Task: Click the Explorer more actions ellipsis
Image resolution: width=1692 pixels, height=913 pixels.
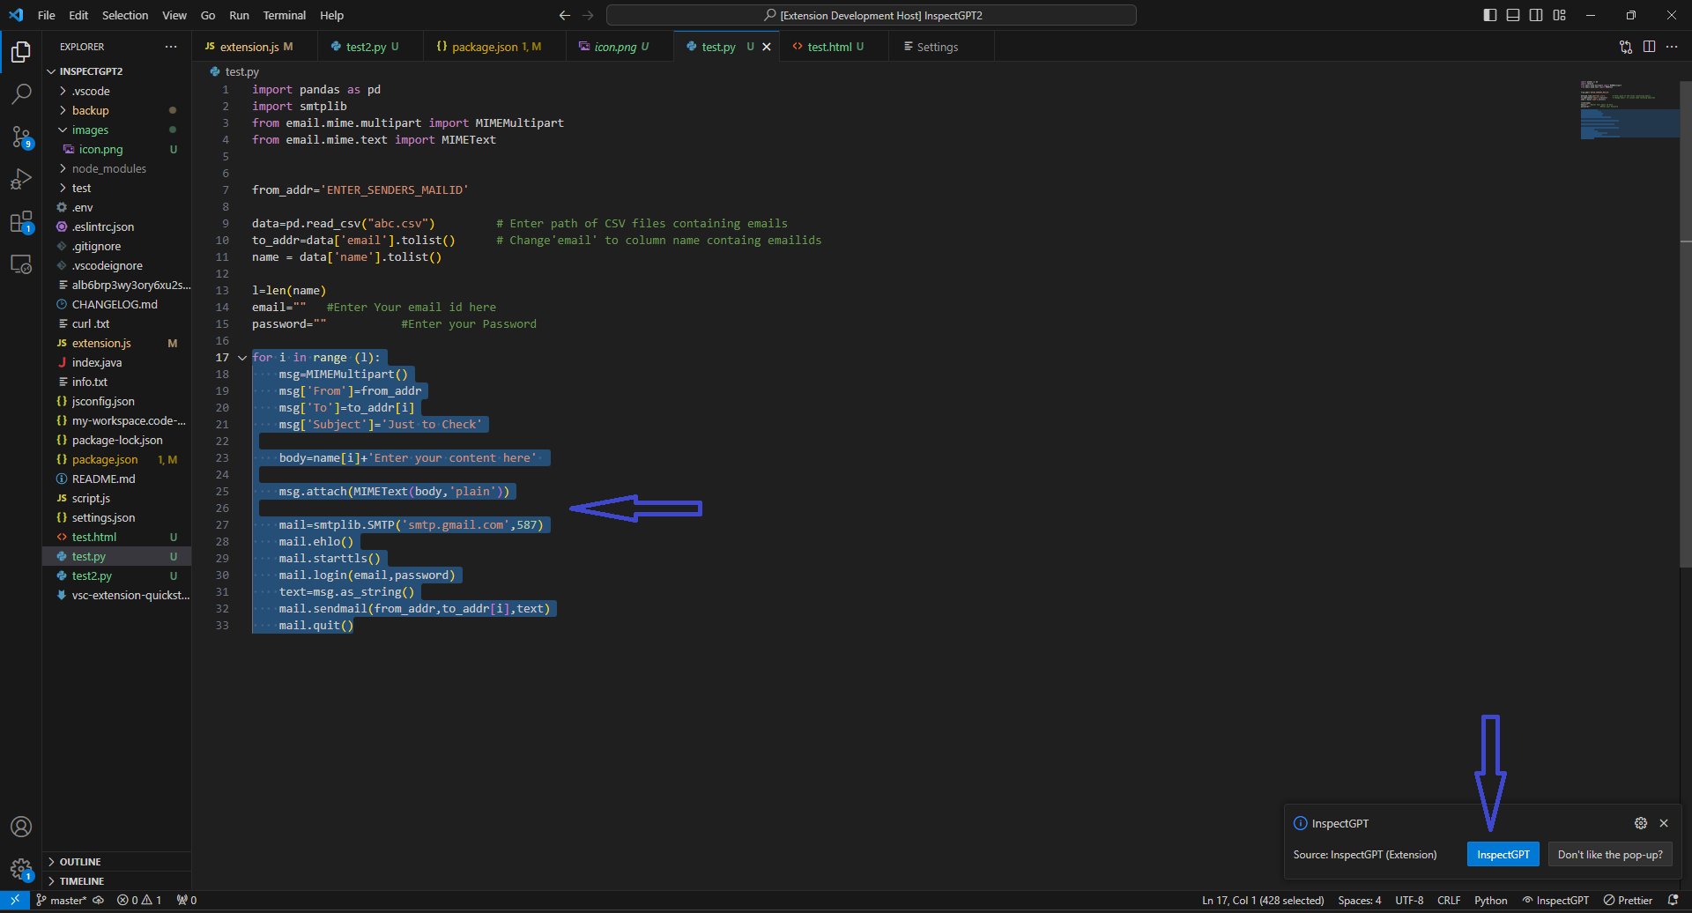Action: click(171, 47)
